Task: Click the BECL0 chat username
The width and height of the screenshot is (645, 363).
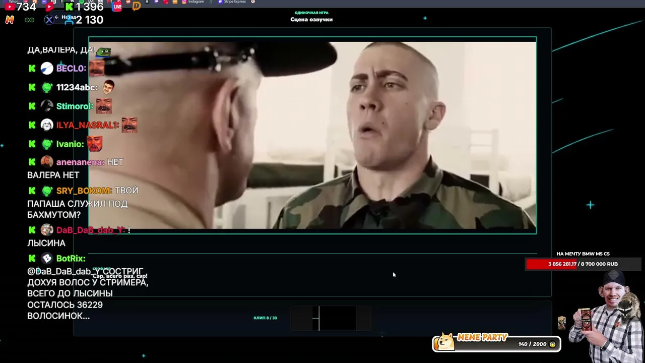Action: [x=71, y=69]
